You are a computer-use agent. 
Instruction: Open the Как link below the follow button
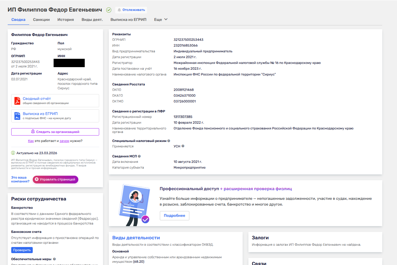tap(31, 141)
